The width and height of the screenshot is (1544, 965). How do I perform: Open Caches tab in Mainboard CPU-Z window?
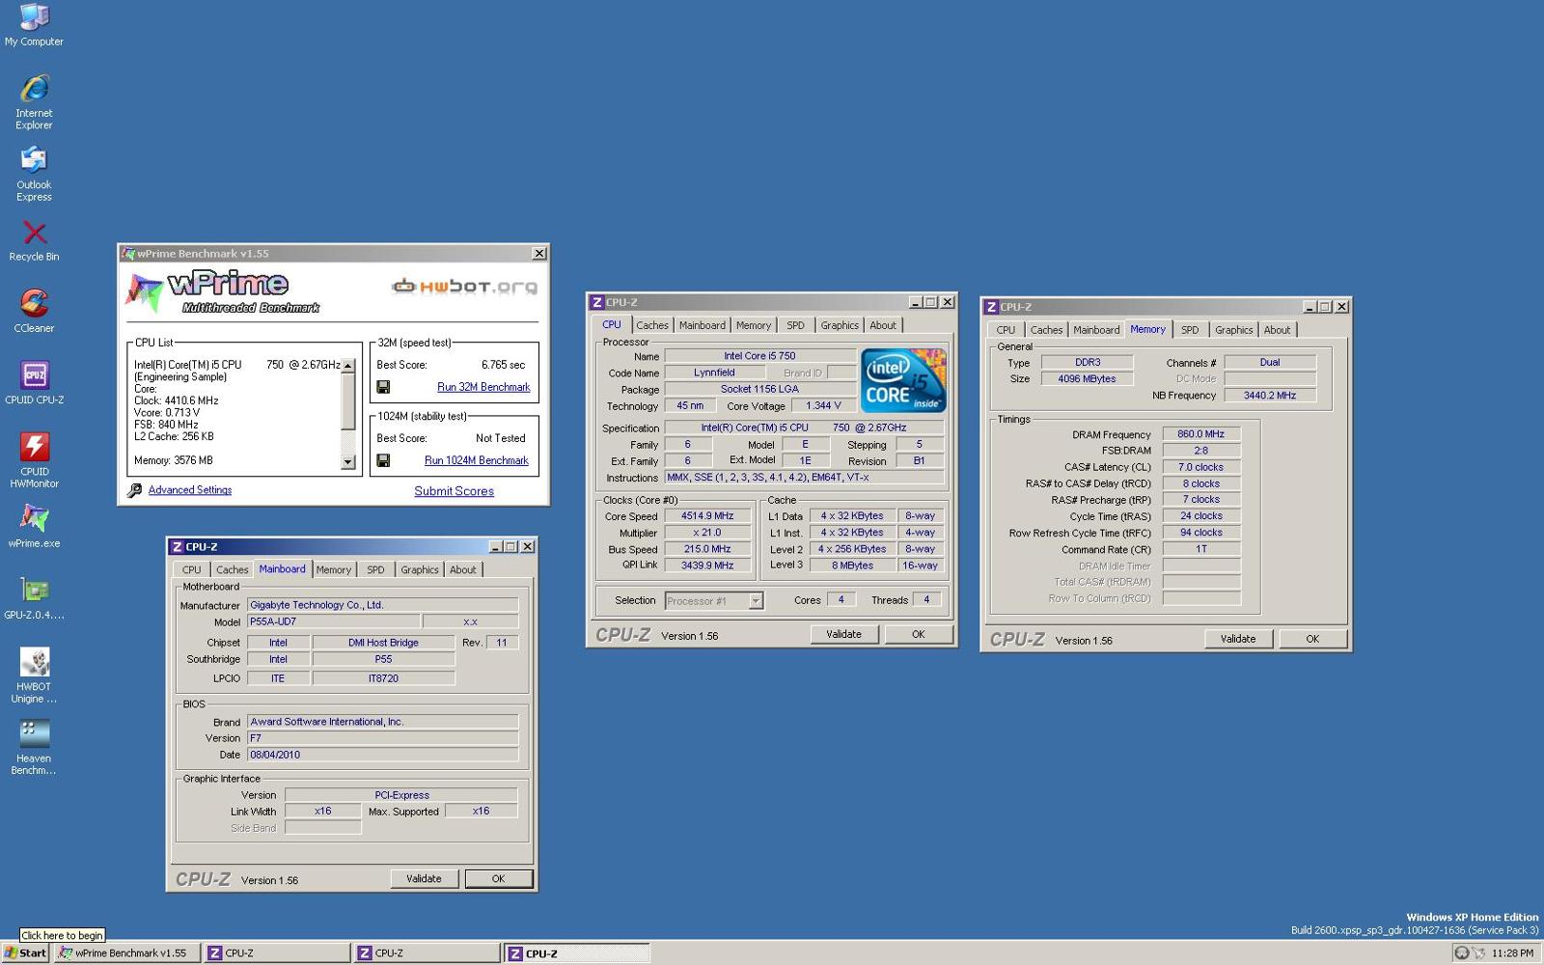tap(232, 569)
